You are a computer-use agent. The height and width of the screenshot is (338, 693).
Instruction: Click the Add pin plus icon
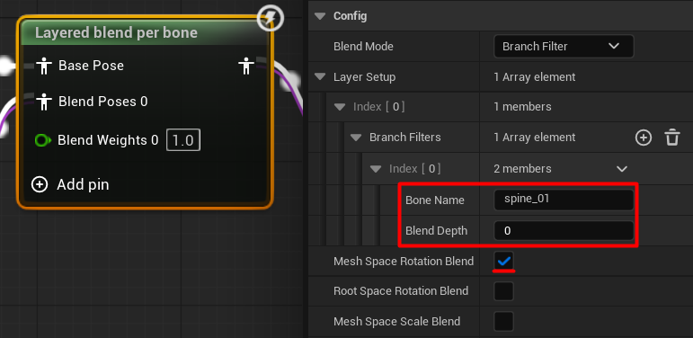click(40, 184)
